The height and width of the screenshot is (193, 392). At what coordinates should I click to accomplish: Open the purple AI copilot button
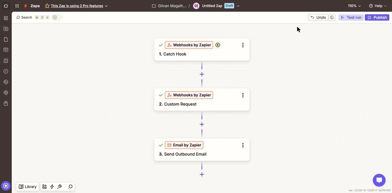(6, 186)
